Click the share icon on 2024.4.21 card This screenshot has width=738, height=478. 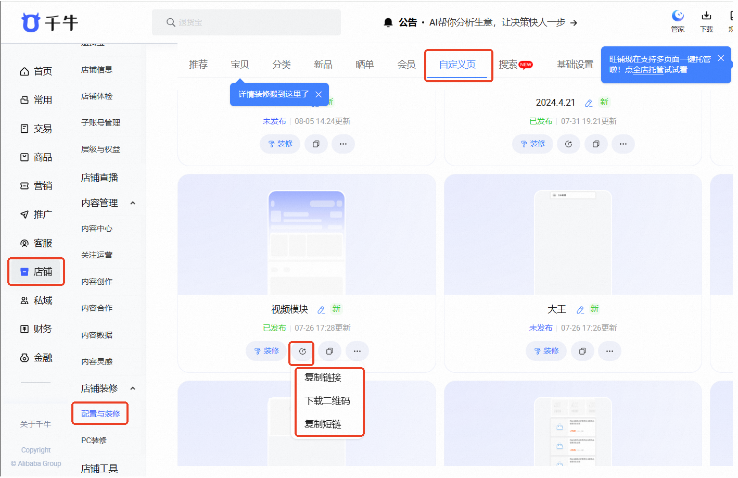pos(568,144)
